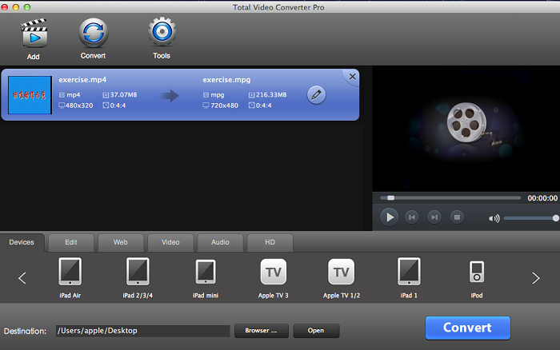The width and height of the screenshot is (560, 350).
Task: Choose the Apple TV 1/2 preset
Action: coord(341,272)
